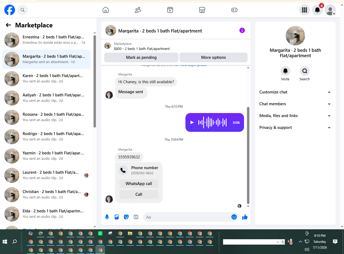Open the emoji picker in message box
The width and height of the screenshot is (344, 254).
pos(234,217)
